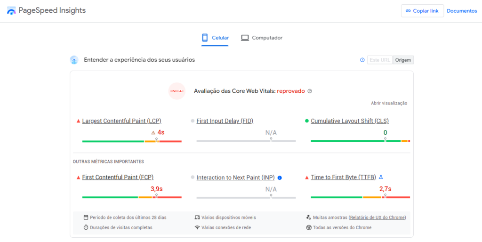Image resolution: width=482 pixels, height=242 pixels.
Task: Click the FCP distribution bar
Action: pyautogui.click(x=132, y=197)
